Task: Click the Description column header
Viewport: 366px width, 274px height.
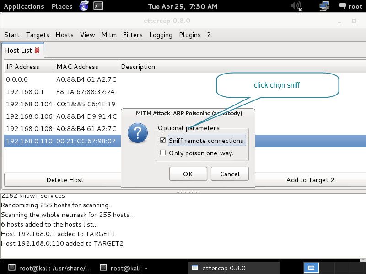Action: (242, 67)
